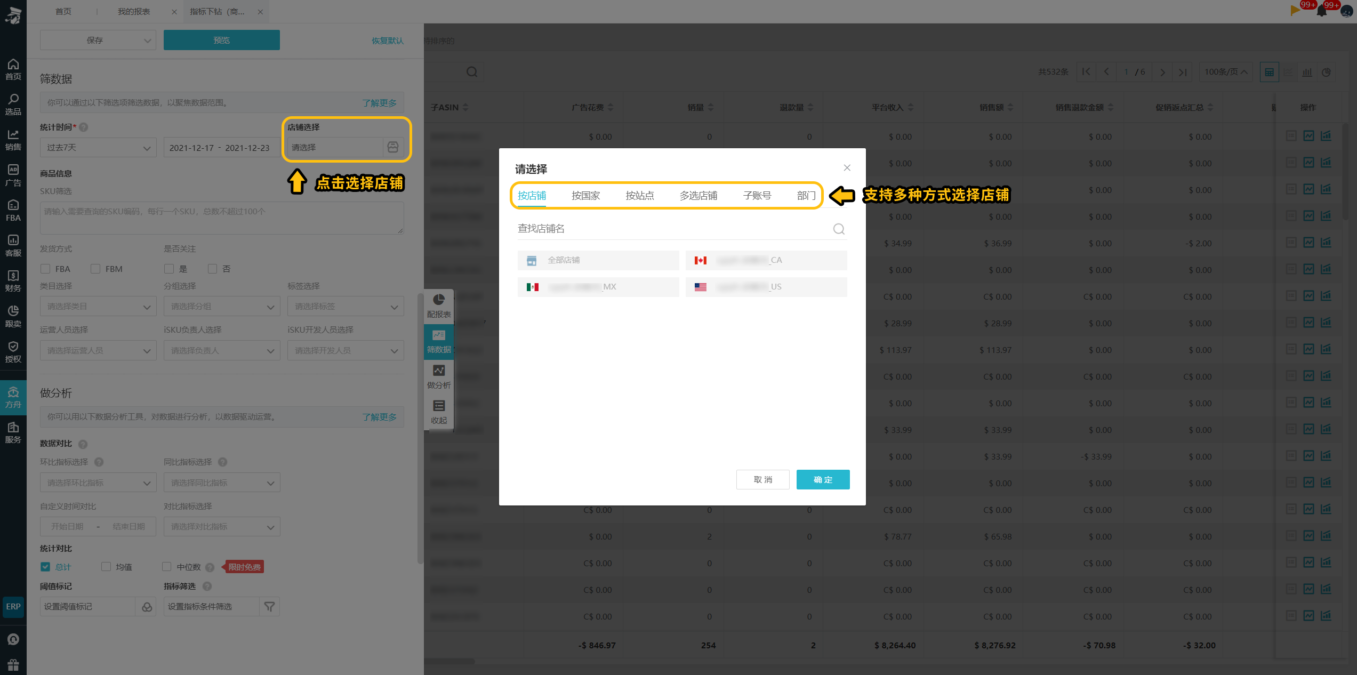Check the 均值 checkbox
The image size is (1357, 675).
click(106, 567)
